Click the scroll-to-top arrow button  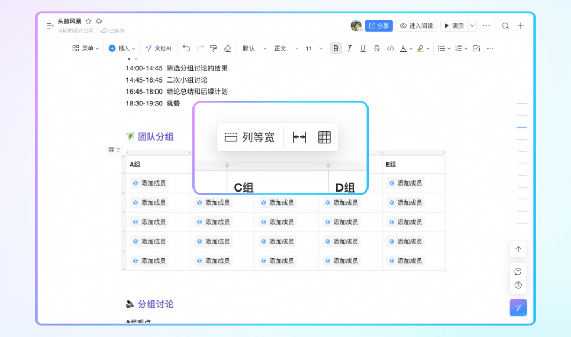tap(518, 249)
